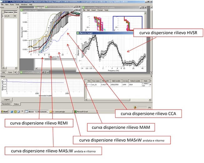Screen dimensions: 204x163
Task: Click the Pen column header
Action: pyautogui.click(x=89, y=81)
